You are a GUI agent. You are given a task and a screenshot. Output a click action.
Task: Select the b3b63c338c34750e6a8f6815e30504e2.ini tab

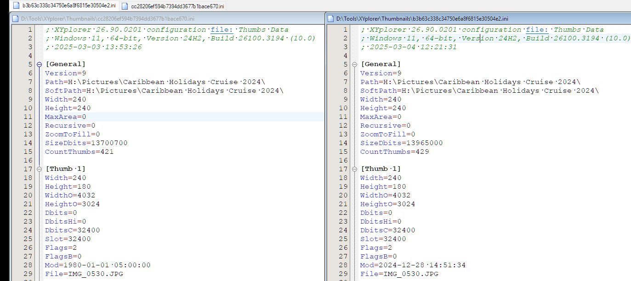69,6
